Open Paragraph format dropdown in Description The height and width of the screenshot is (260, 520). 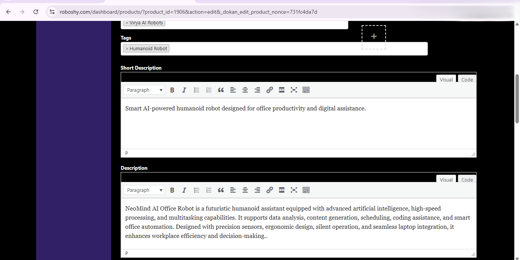point(144,190)
